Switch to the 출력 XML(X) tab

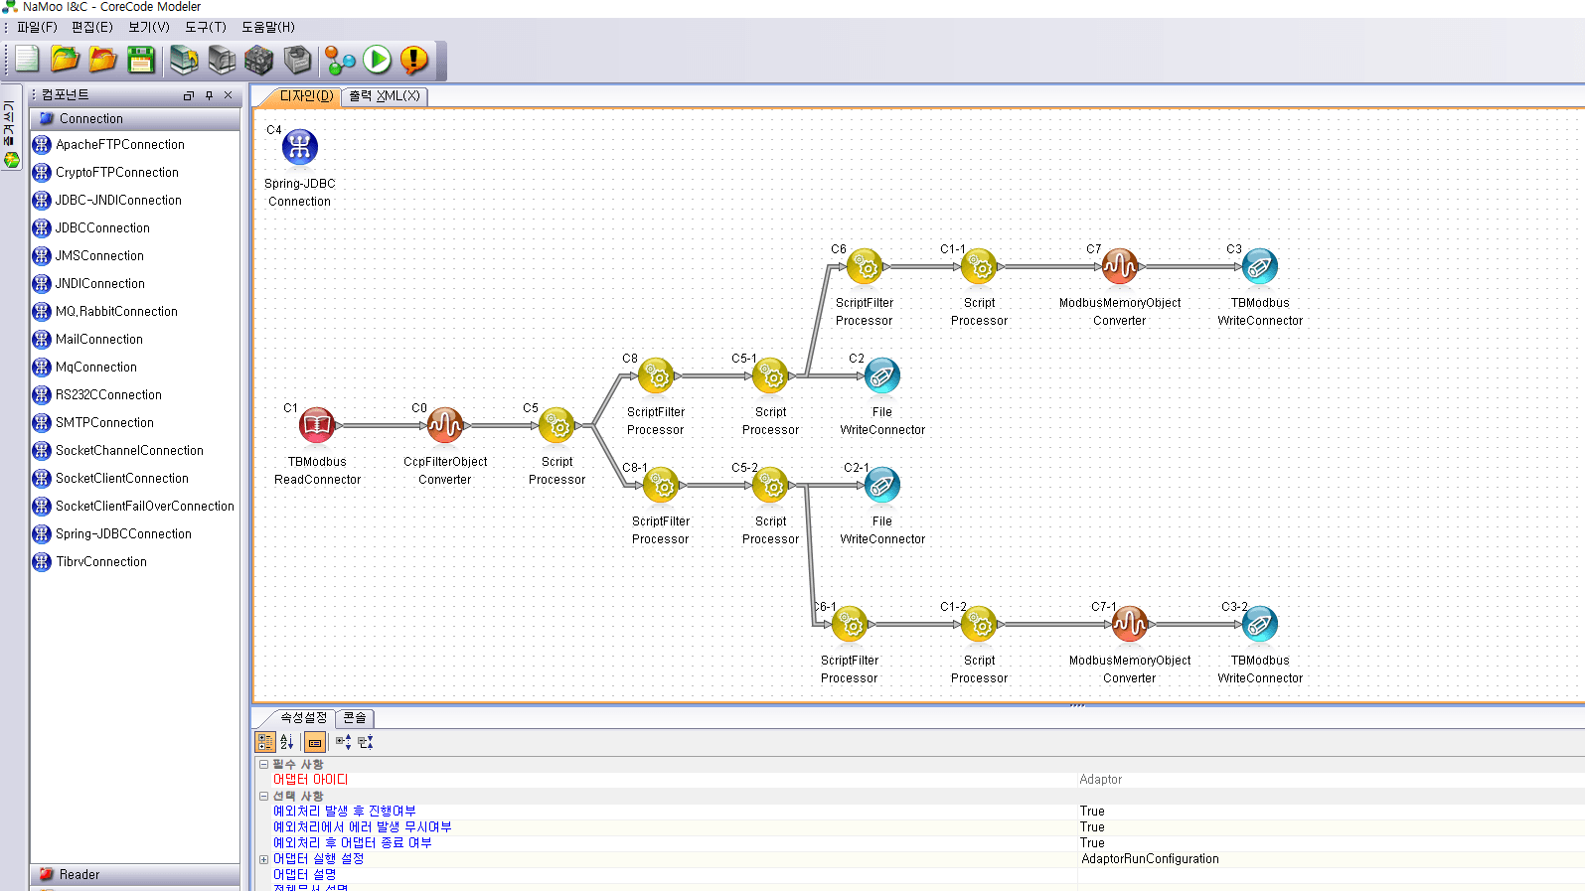[x=385, y=96]
